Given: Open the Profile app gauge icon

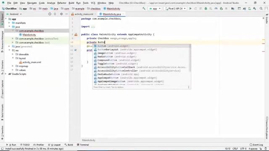Looking at the screenshot, I should (x=216, y=8).
